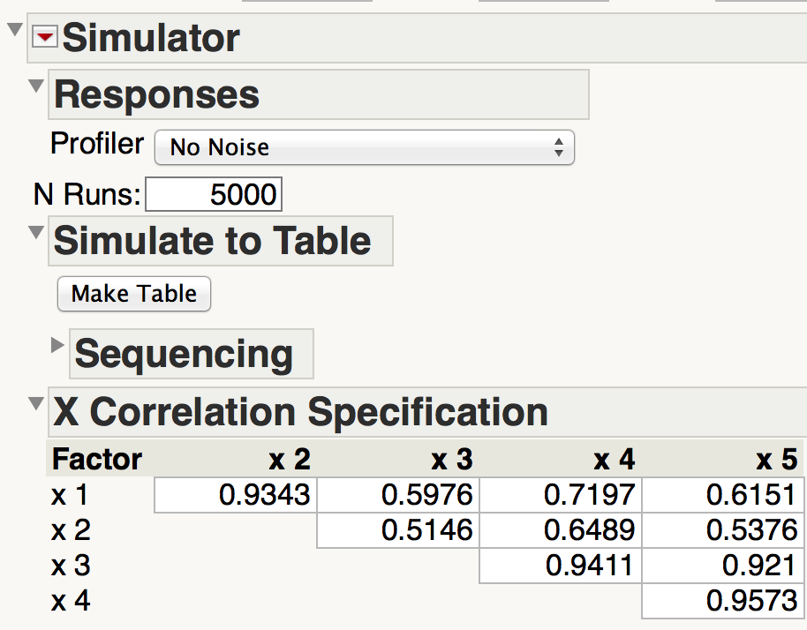
Task: Edit the x3–x4 correlation value 0.9411
Action: [x=561, y=566]
